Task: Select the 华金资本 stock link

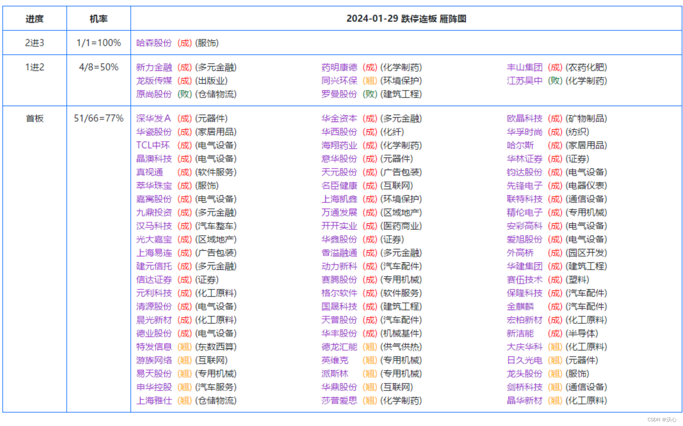Action: (339, 119)
